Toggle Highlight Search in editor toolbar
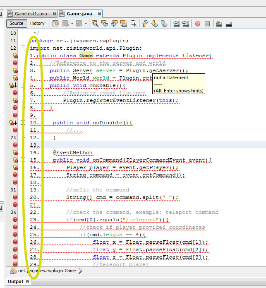 click(123, 24)
